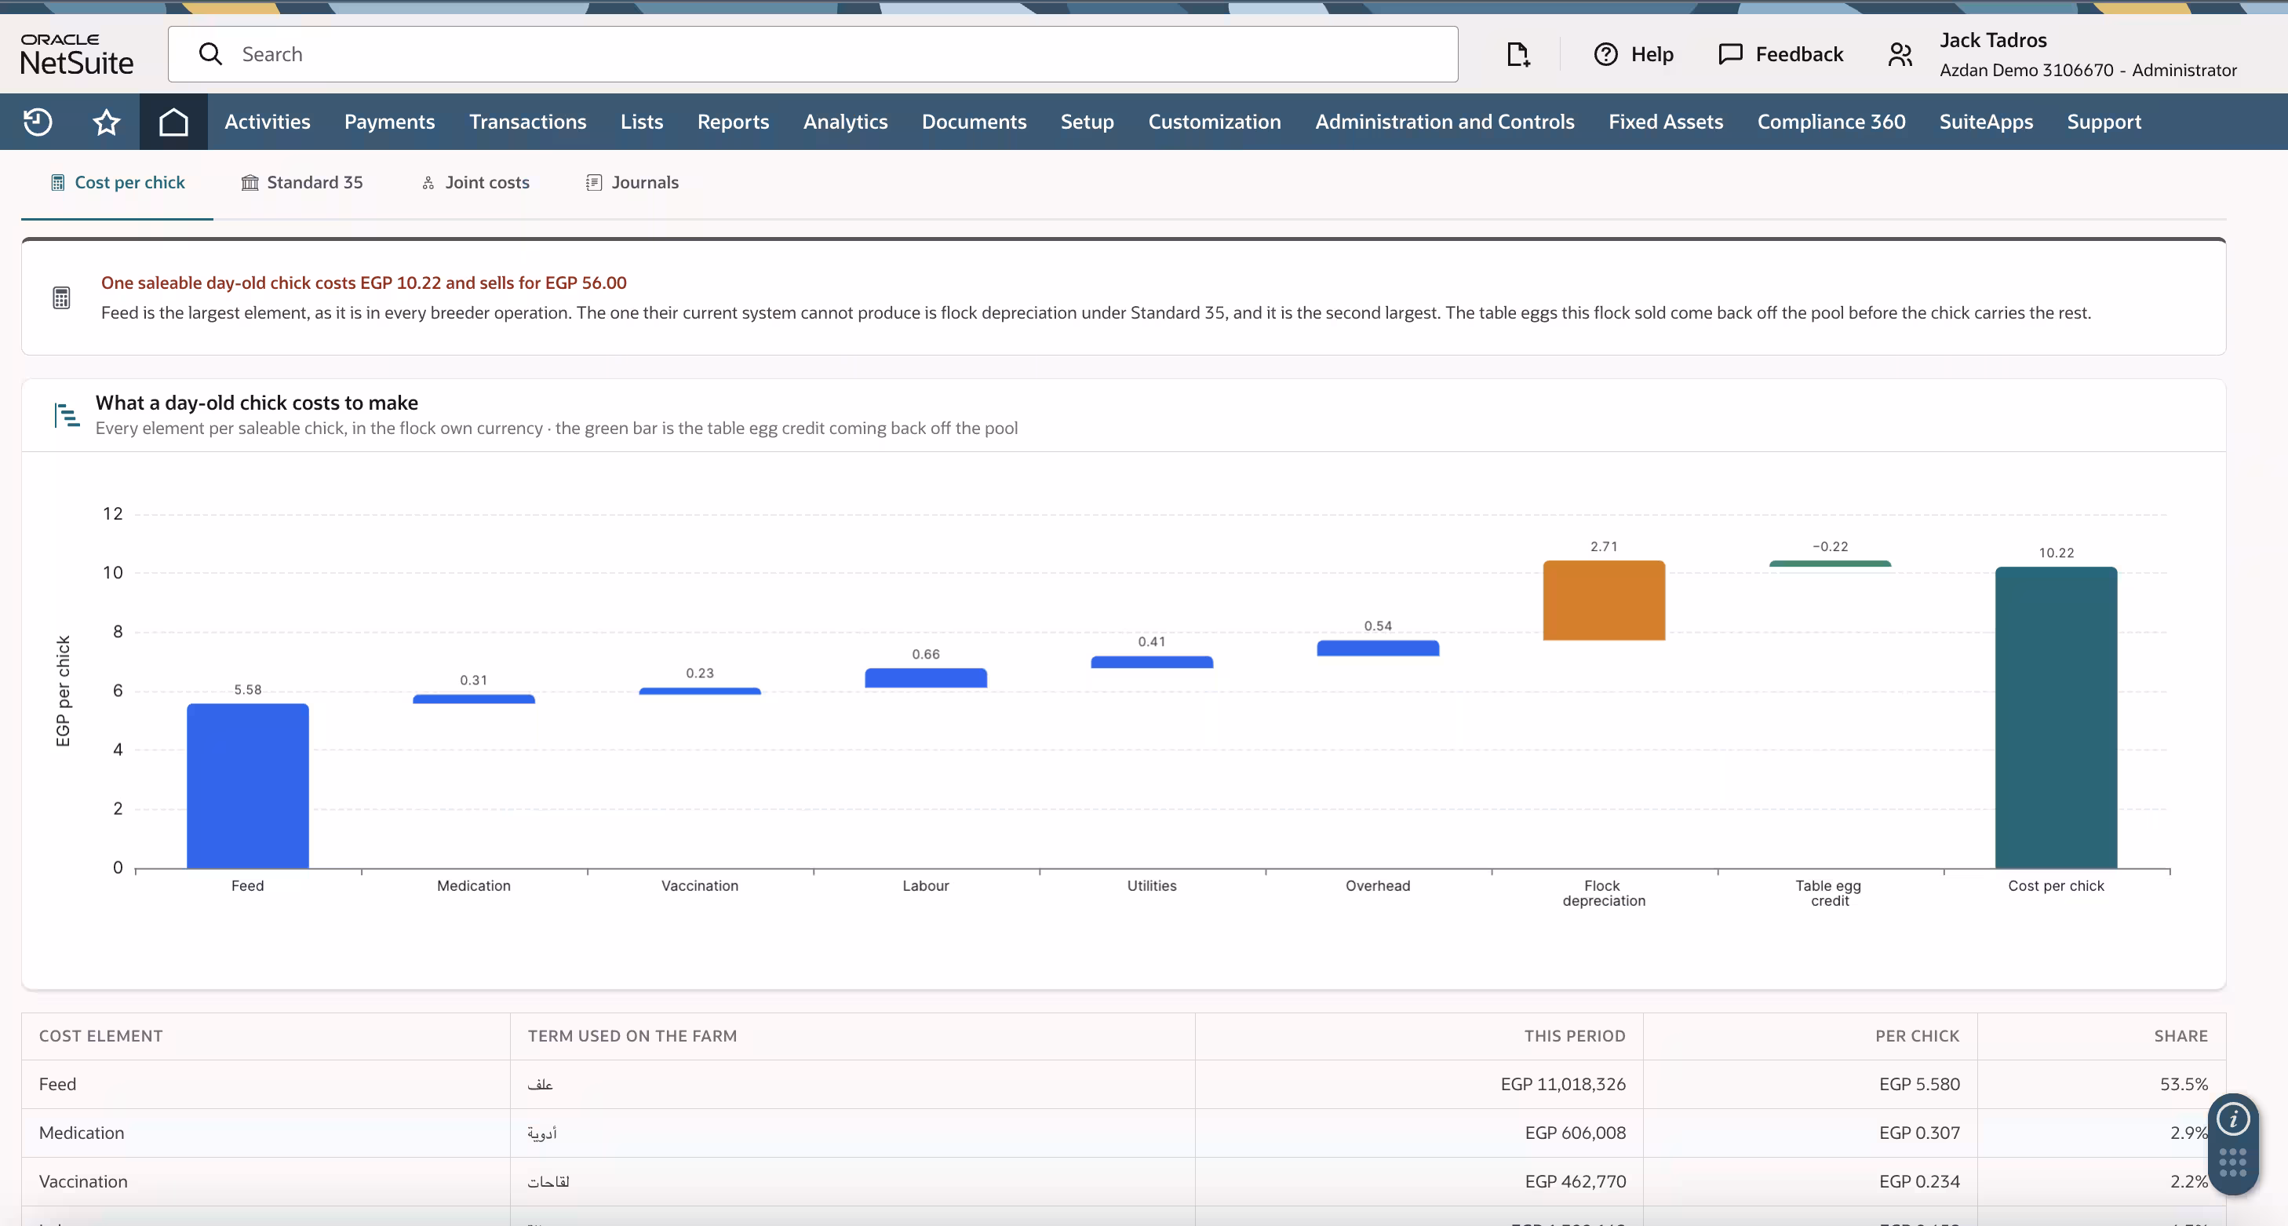Screen dimensions: 2288x1226
Task: Click the green Table egg credit bar
Action: [1830, 564]
